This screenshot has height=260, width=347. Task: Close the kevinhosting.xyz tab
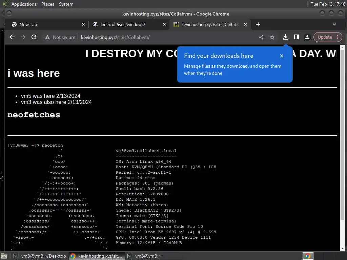(x=245, y=24)
